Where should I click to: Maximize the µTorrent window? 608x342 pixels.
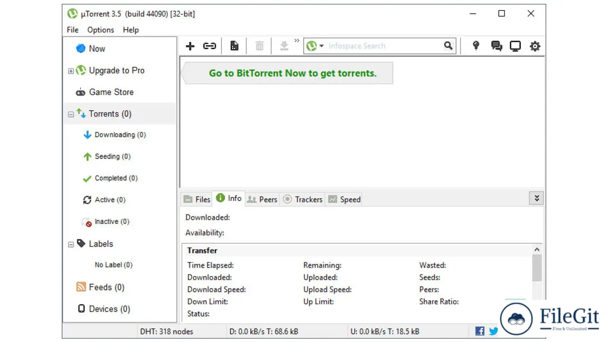(x=502, y=14)
